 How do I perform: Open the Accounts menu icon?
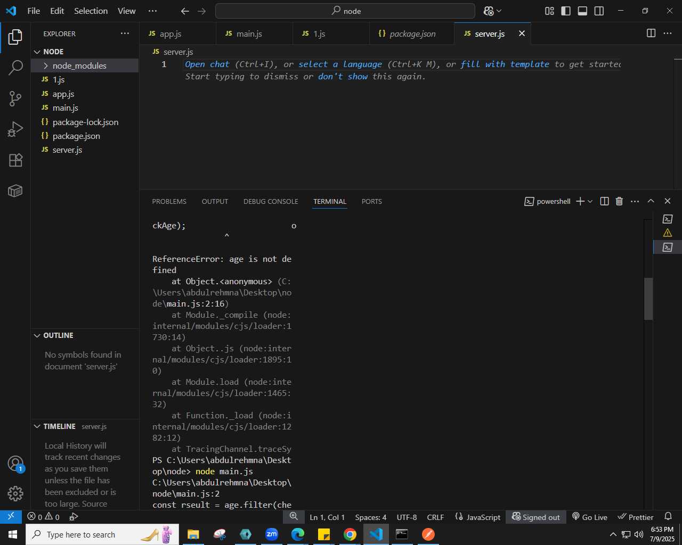tap(15, 464)
